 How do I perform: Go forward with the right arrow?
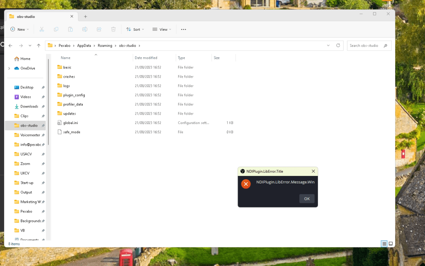click(21, 46)
